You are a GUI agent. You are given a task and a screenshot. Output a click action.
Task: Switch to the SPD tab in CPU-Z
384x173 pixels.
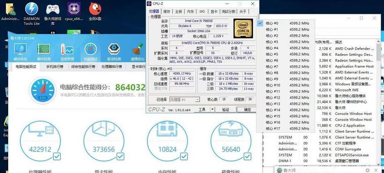[202, 12]
